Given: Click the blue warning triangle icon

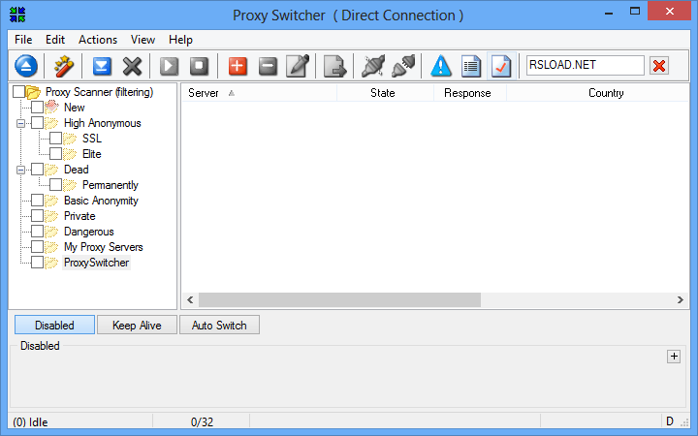Looking at the screenshot, I should coord(441,66).
